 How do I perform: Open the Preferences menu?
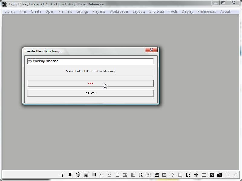coord(207,11)
